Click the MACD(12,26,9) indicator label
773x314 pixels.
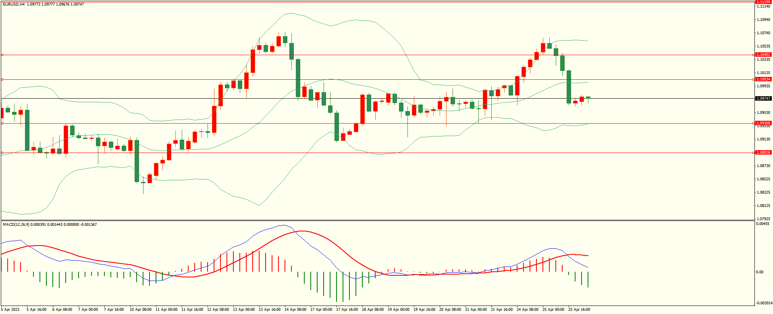16,224
